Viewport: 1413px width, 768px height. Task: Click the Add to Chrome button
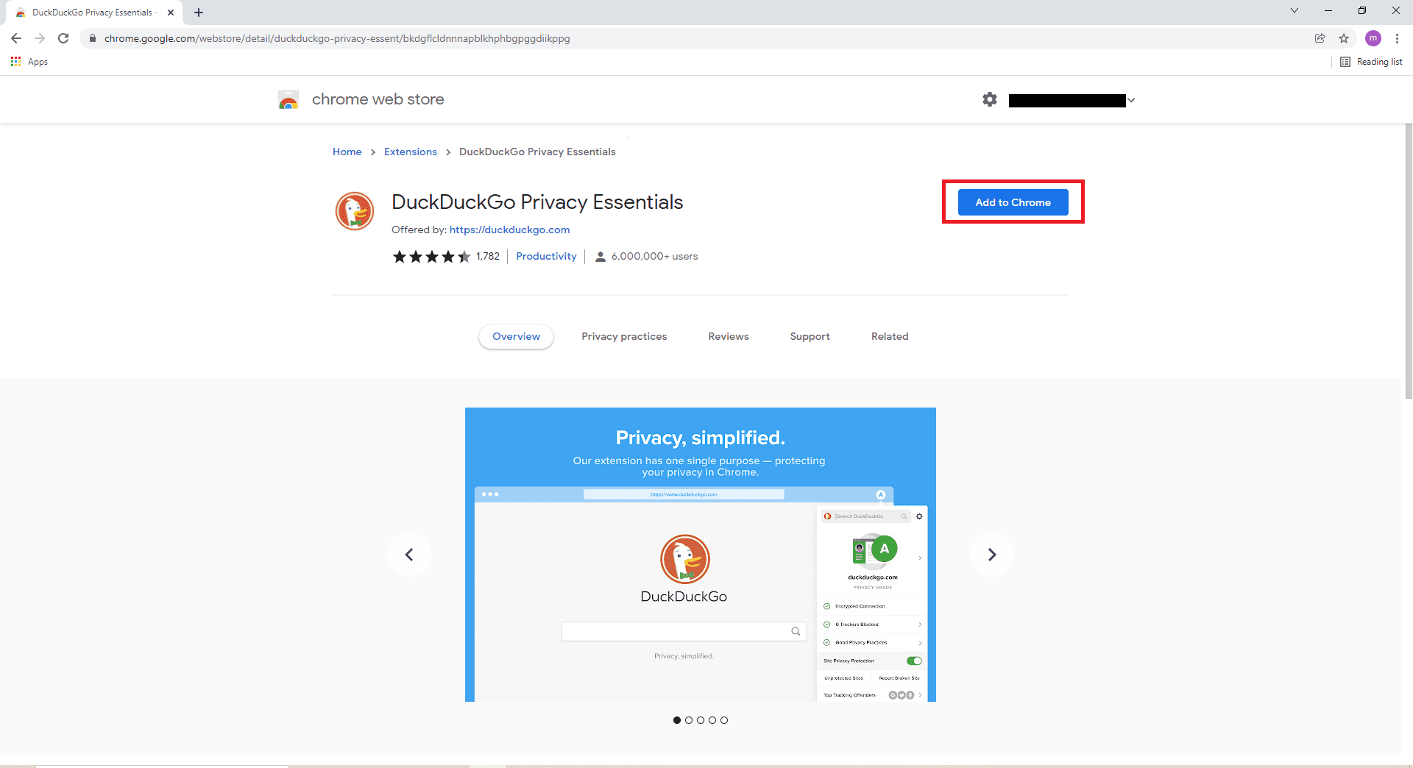pyautogui.click(x=1013, y=202)
